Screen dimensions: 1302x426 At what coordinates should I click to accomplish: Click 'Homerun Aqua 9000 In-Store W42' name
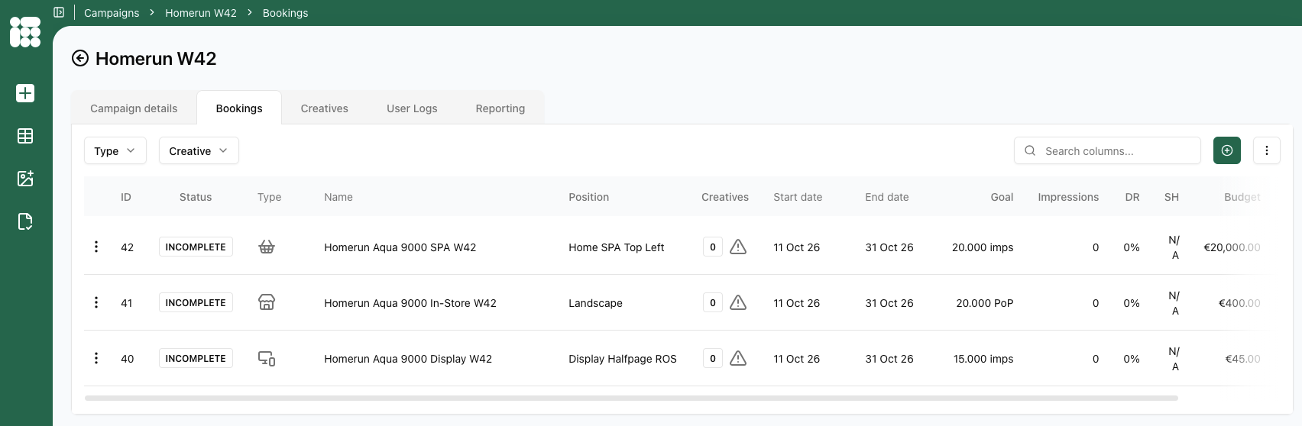(x=410, y=303)
